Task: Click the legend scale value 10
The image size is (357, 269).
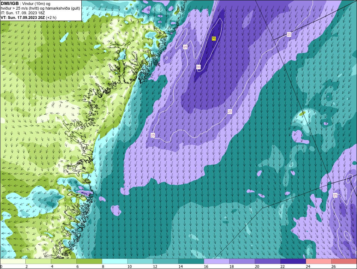Action: pyautogui.click(x=130, y=266)
